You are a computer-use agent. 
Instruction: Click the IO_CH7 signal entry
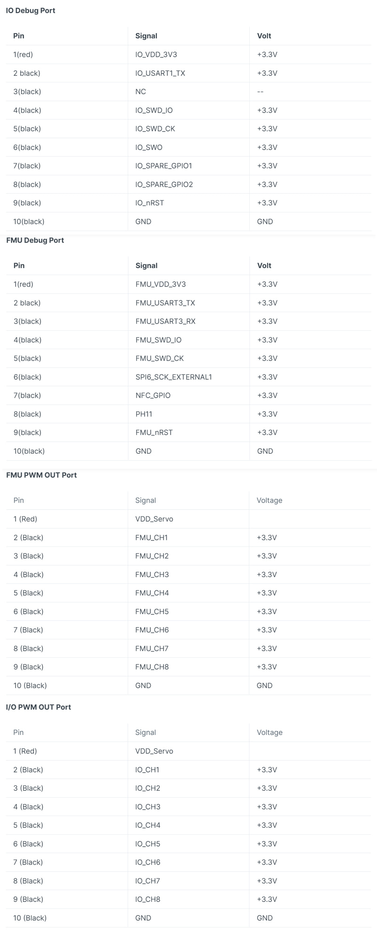pyautogui.click(x=148, y=881)
